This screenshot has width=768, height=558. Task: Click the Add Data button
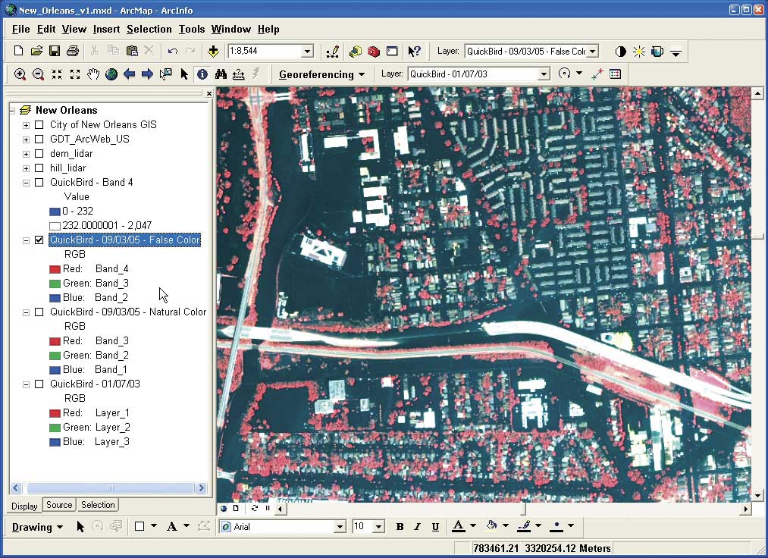(213, 52)
